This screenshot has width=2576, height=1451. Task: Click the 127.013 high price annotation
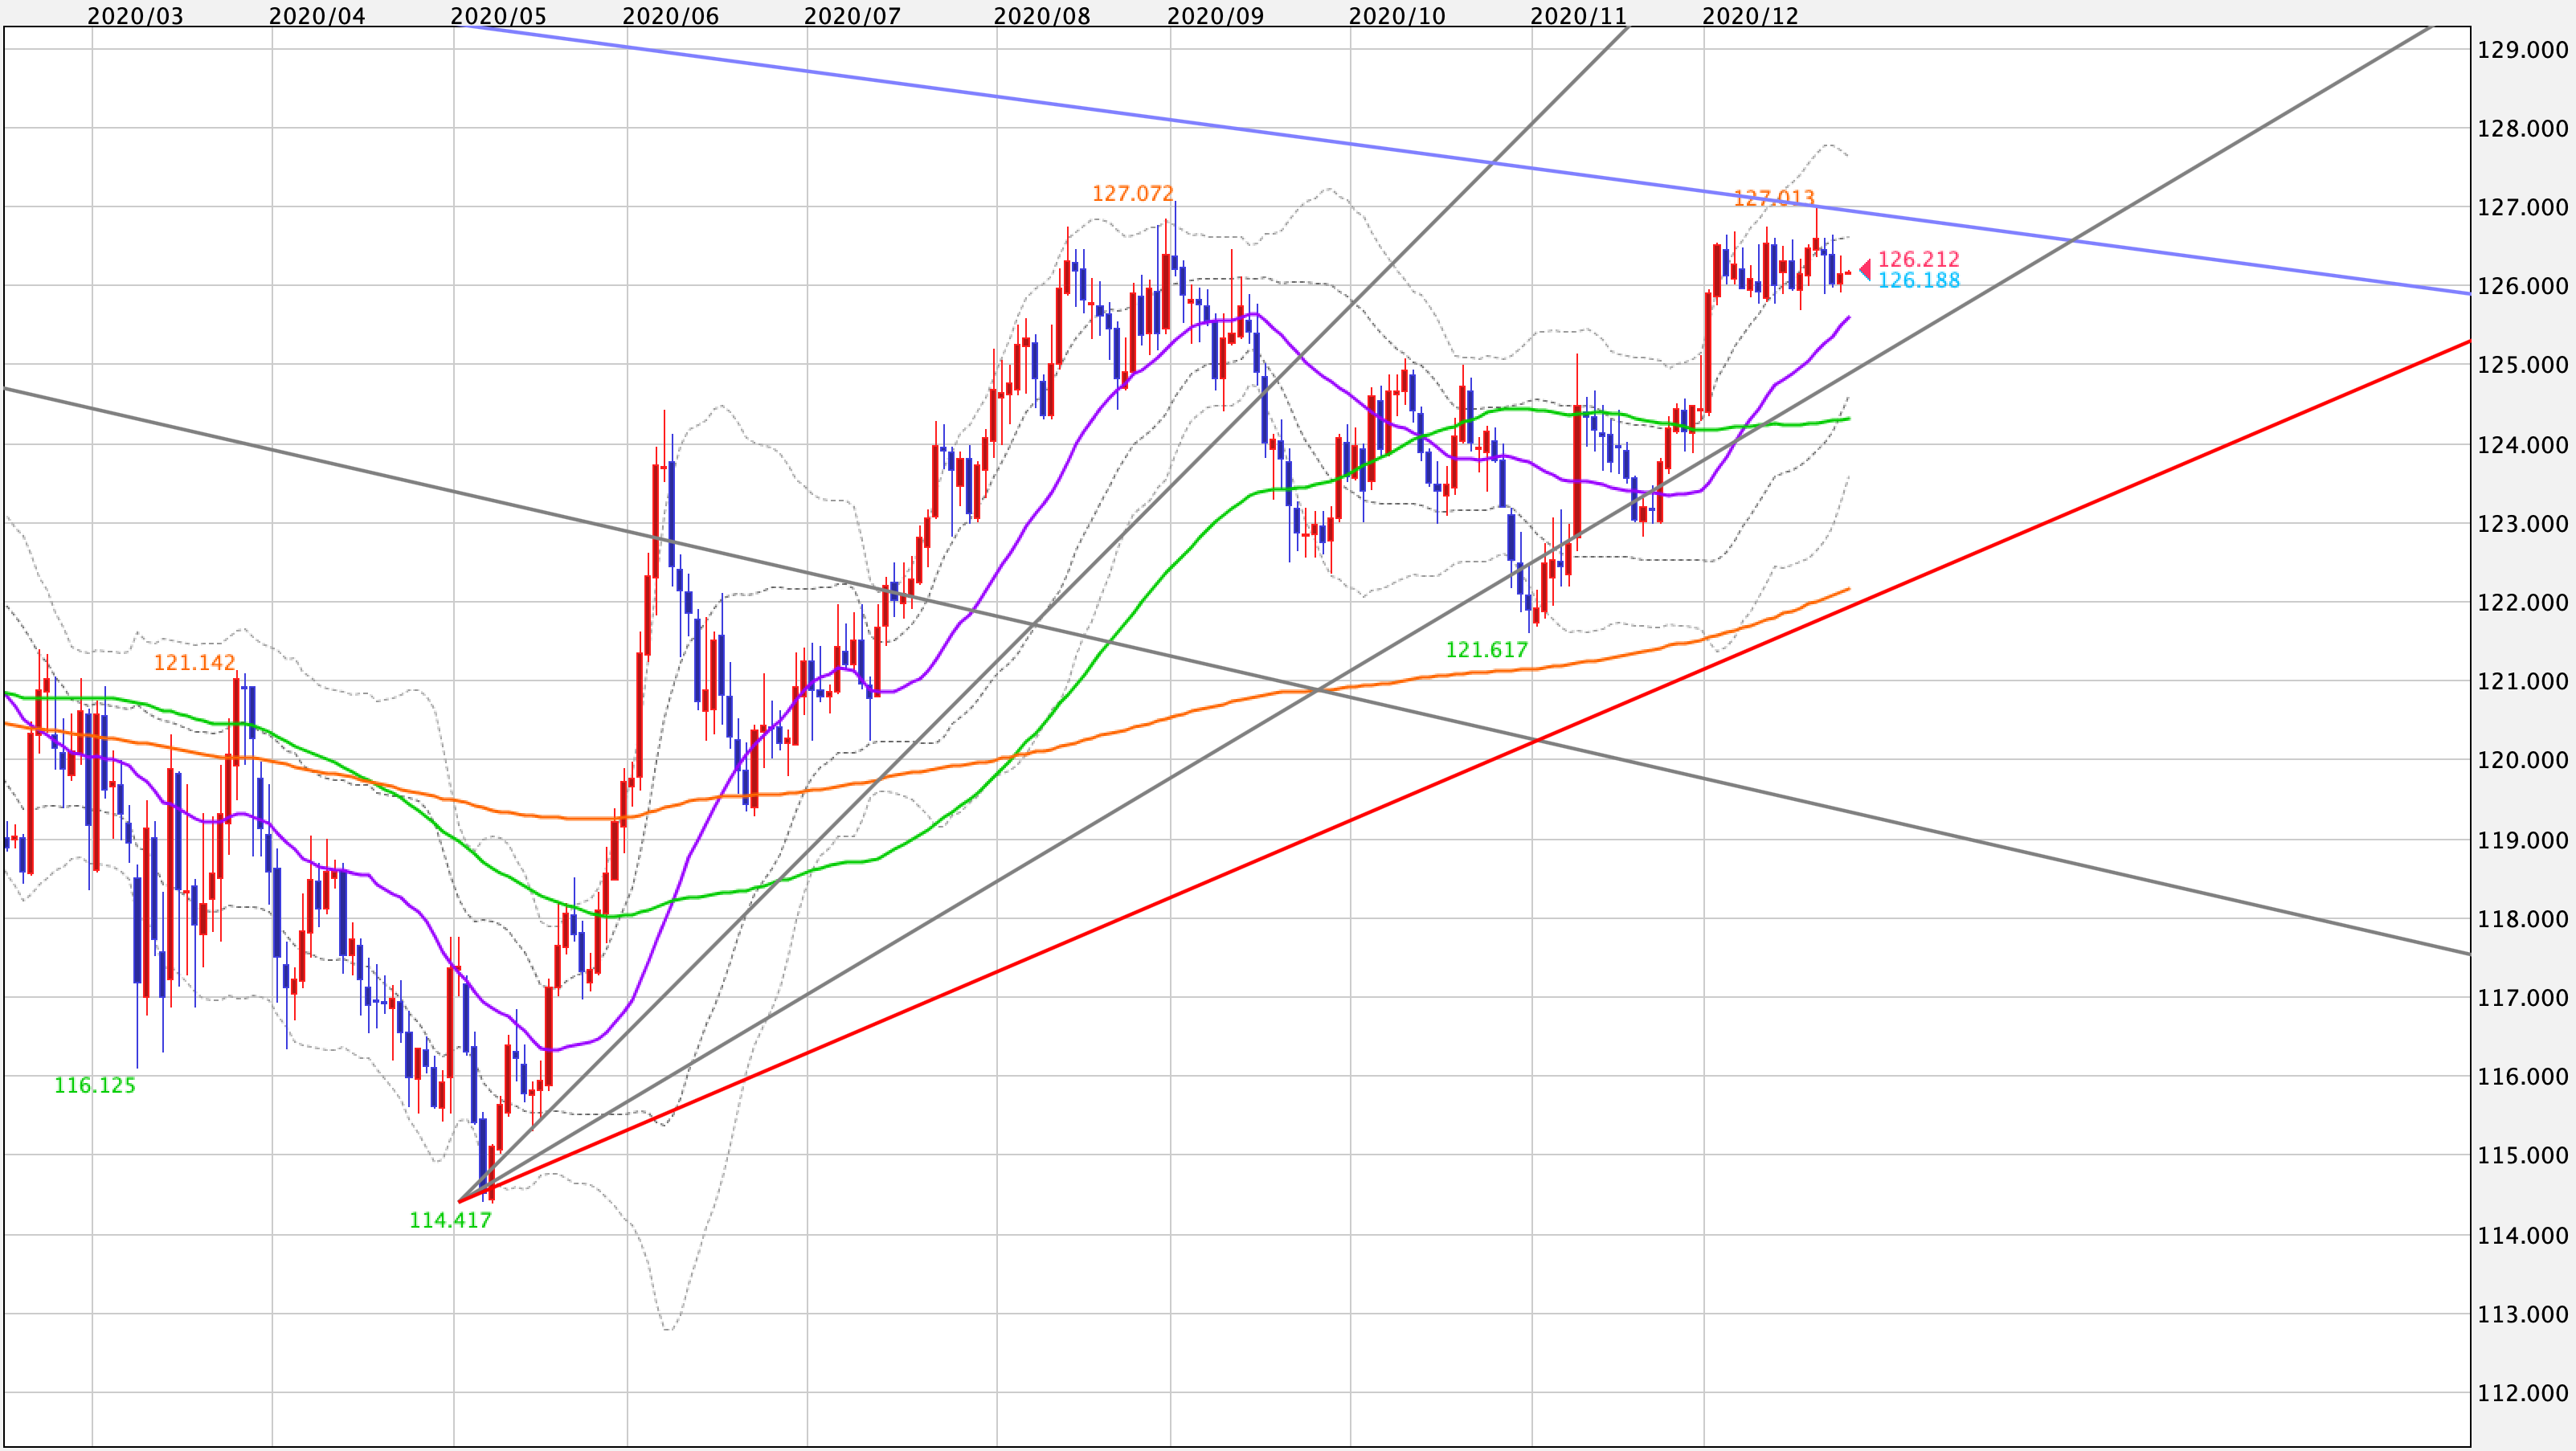(x=1774, y=199)
